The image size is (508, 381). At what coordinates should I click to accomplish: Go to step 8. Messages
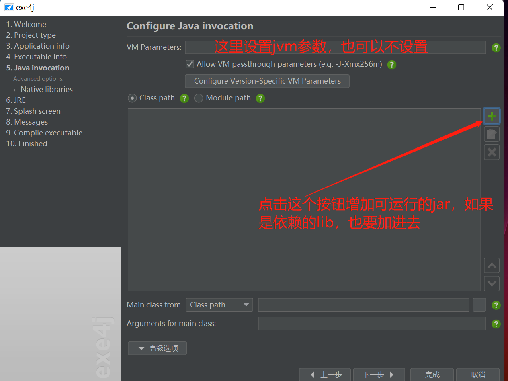click(27, 122)
